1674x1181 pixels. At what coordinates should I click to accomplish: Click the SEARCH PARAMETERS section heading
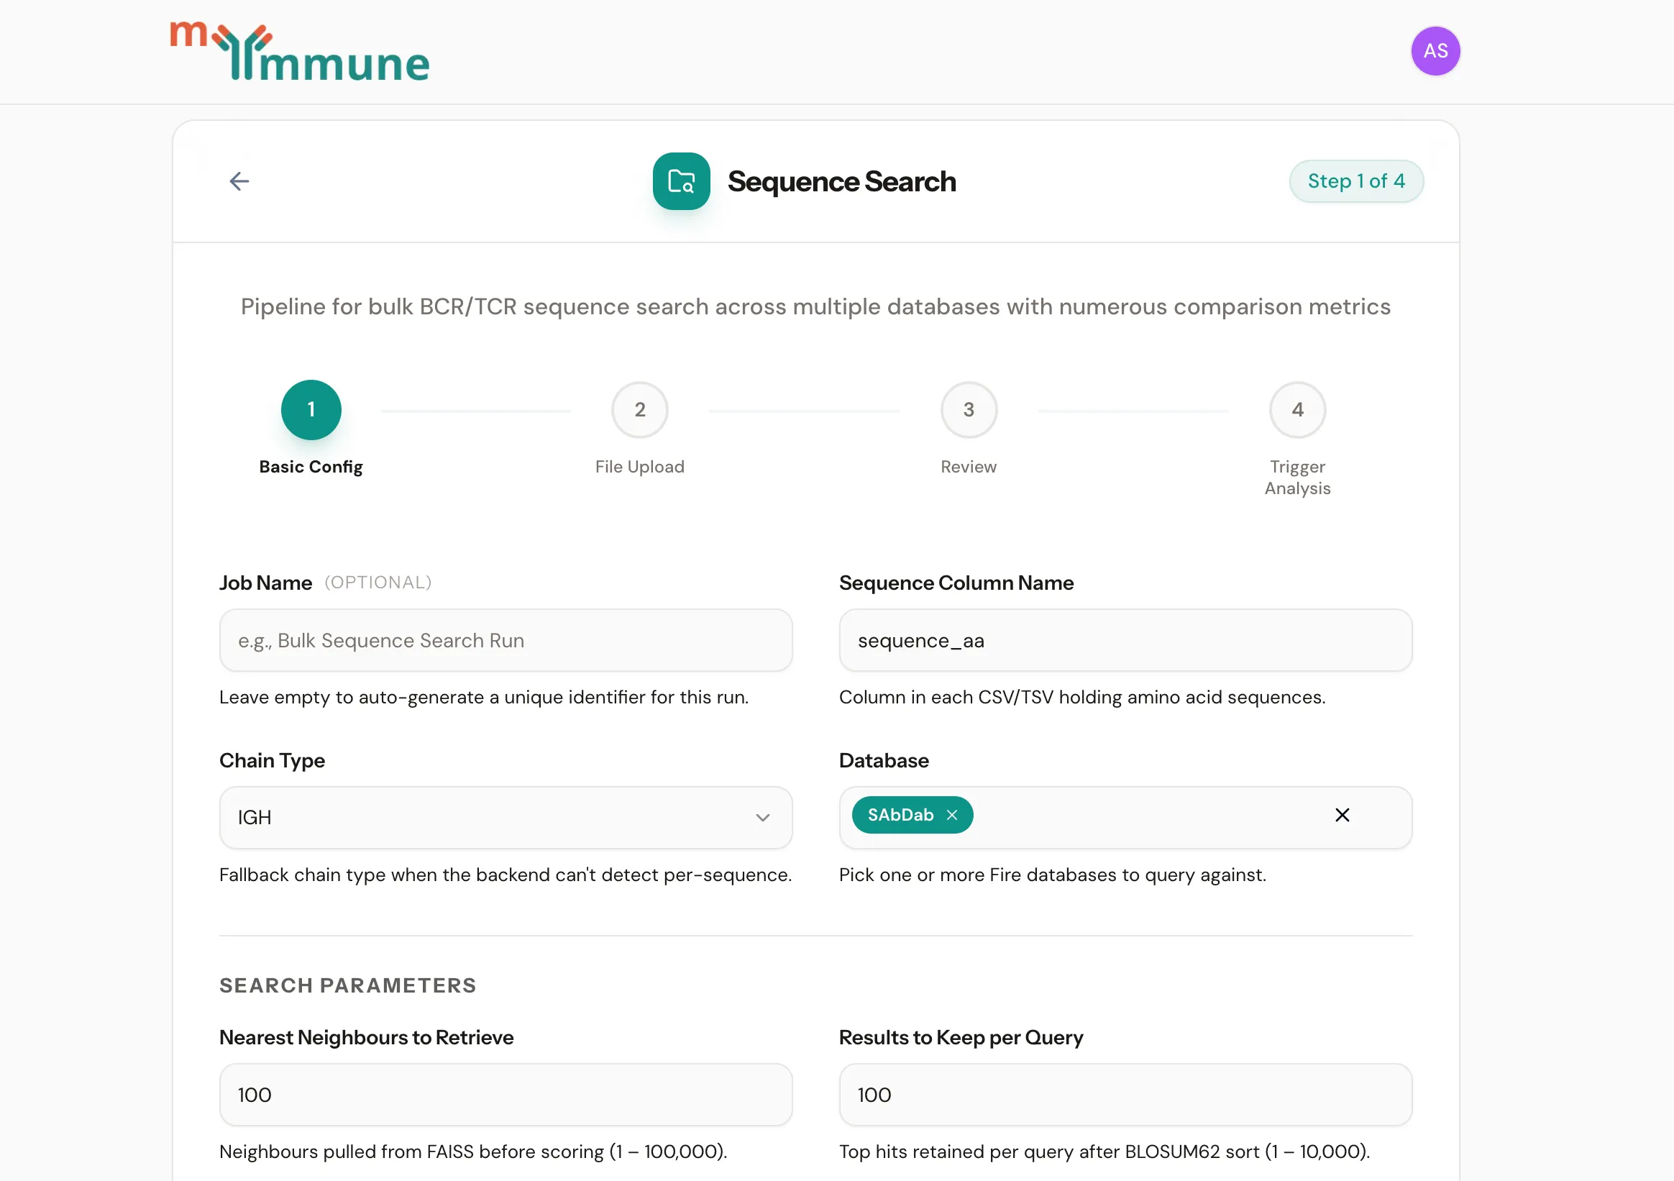(348, 985)
